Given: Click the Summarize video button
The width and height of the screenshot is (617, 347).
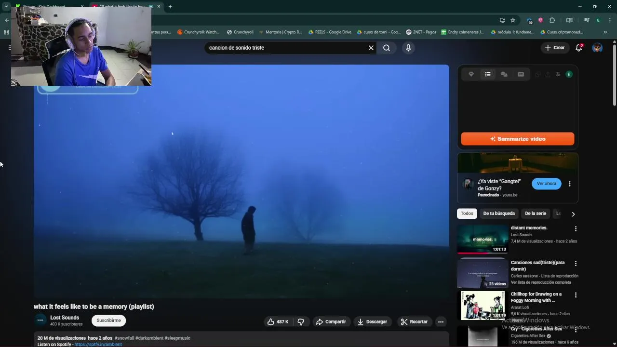Looking at the screenshot, I should tap(518, 139).
